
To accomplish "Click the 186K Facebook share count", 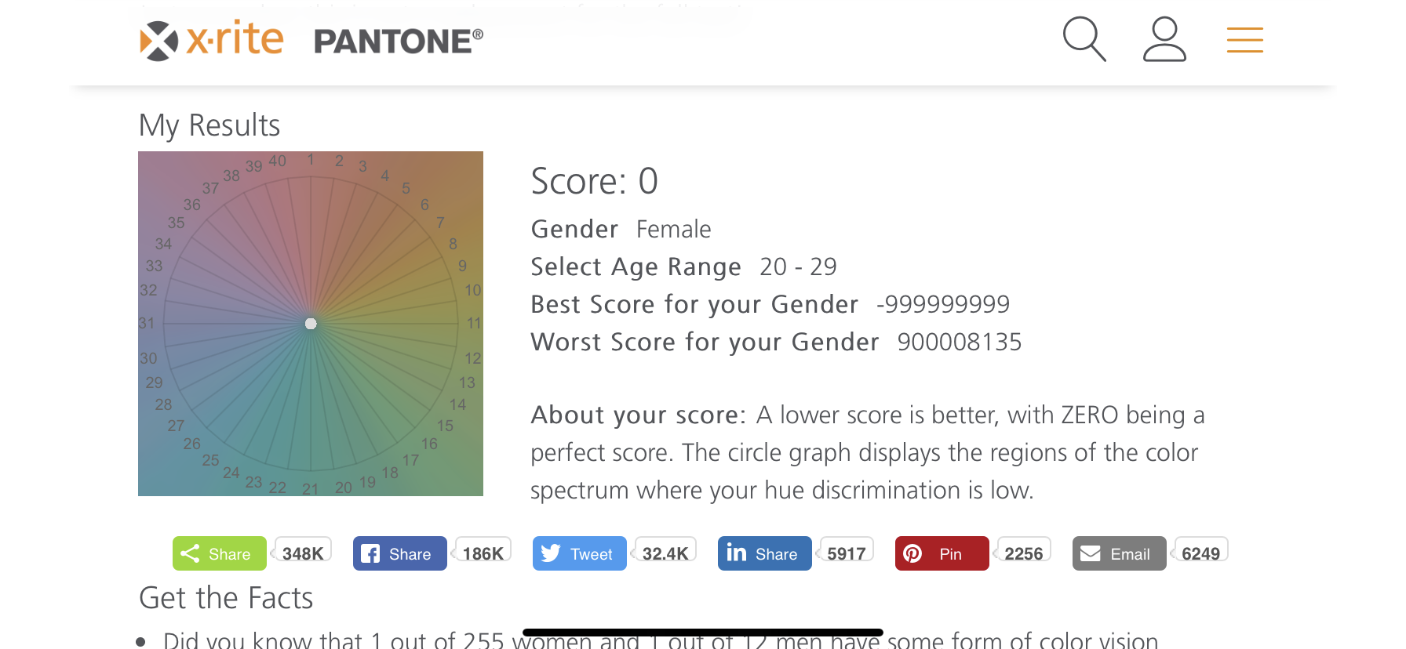I will coord(483,553).
